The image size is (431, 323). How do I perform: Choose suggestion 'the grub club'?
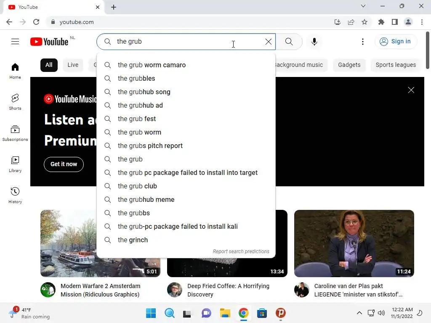pos(186,186)
